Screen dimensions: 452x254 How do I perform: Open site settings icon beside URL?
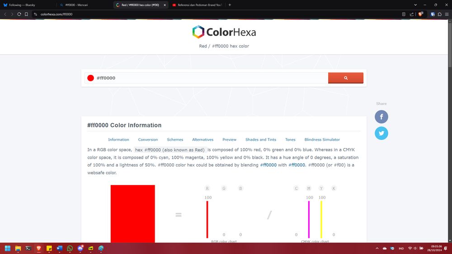pyautogui.click(x=35, y=14)
